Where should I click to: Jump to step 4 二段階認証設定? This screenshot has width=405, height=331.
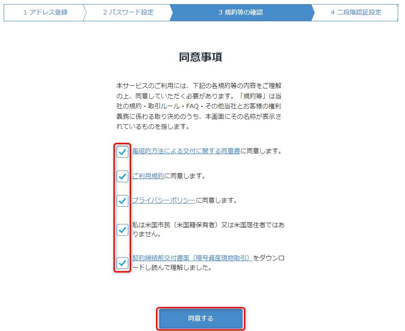point(356,12)
